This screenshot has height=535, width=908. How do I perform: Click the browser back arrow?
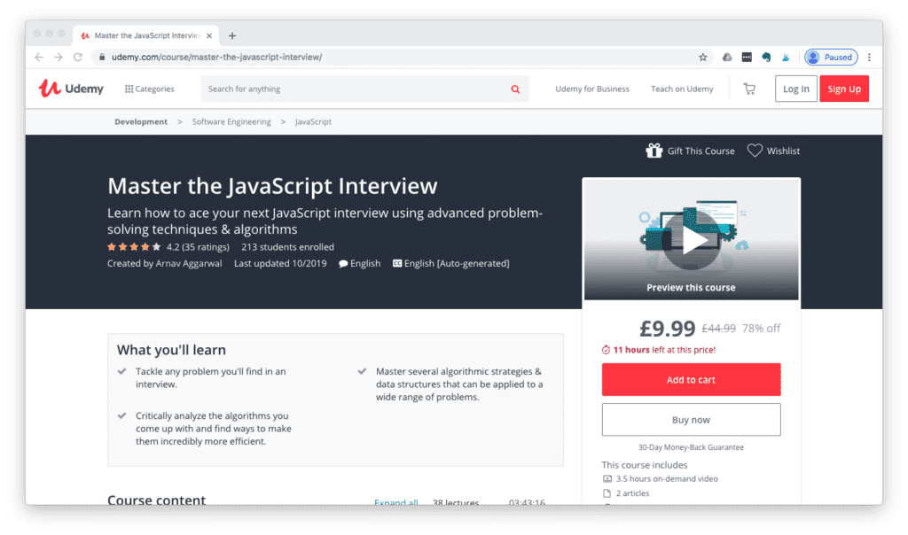(39, 58)
